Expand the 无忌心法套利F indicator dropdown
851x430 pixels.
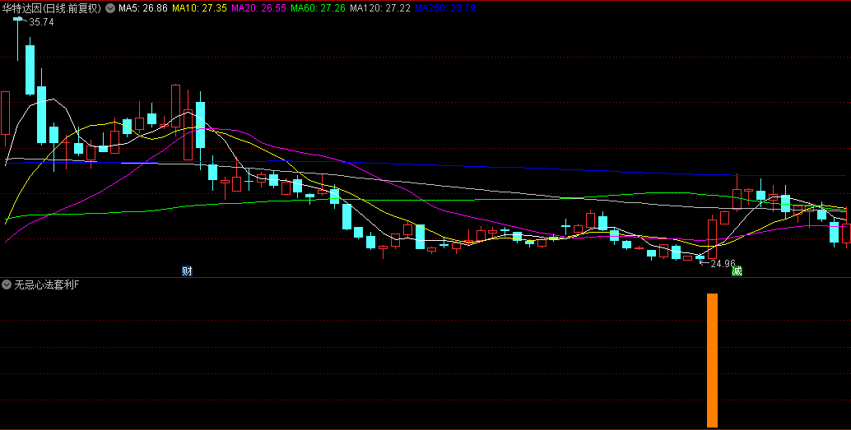point(7,284)
